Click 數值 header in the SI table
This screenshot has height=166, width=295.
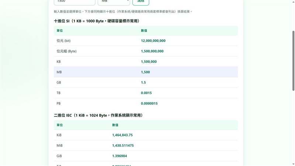pos(144,31)
